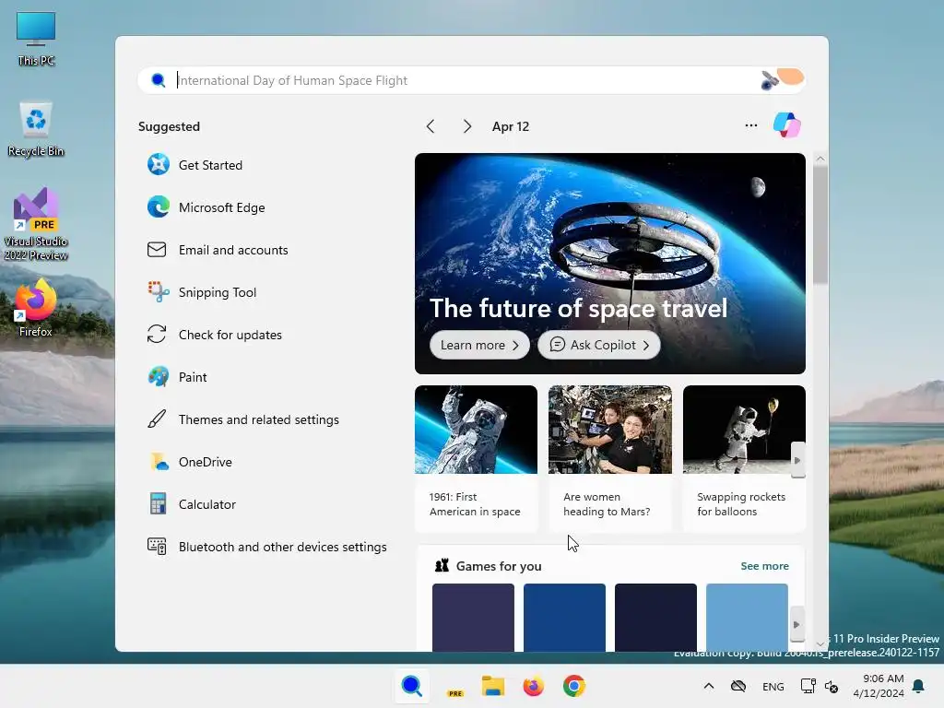Select Firefox desktop shortcut
944x708 pixels.
pyautogui.click(x=36, y=308)
